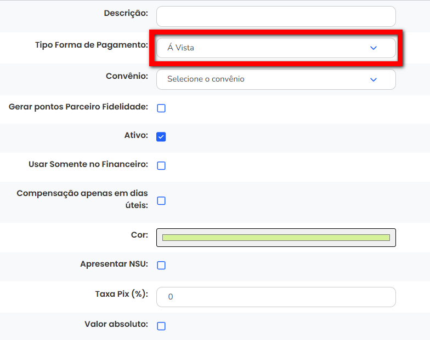Click the 'Selecione o convênio' placeholder text
The width and height of the screenshot is (430, 340).
pyautogui.click(x=206, y=79)
